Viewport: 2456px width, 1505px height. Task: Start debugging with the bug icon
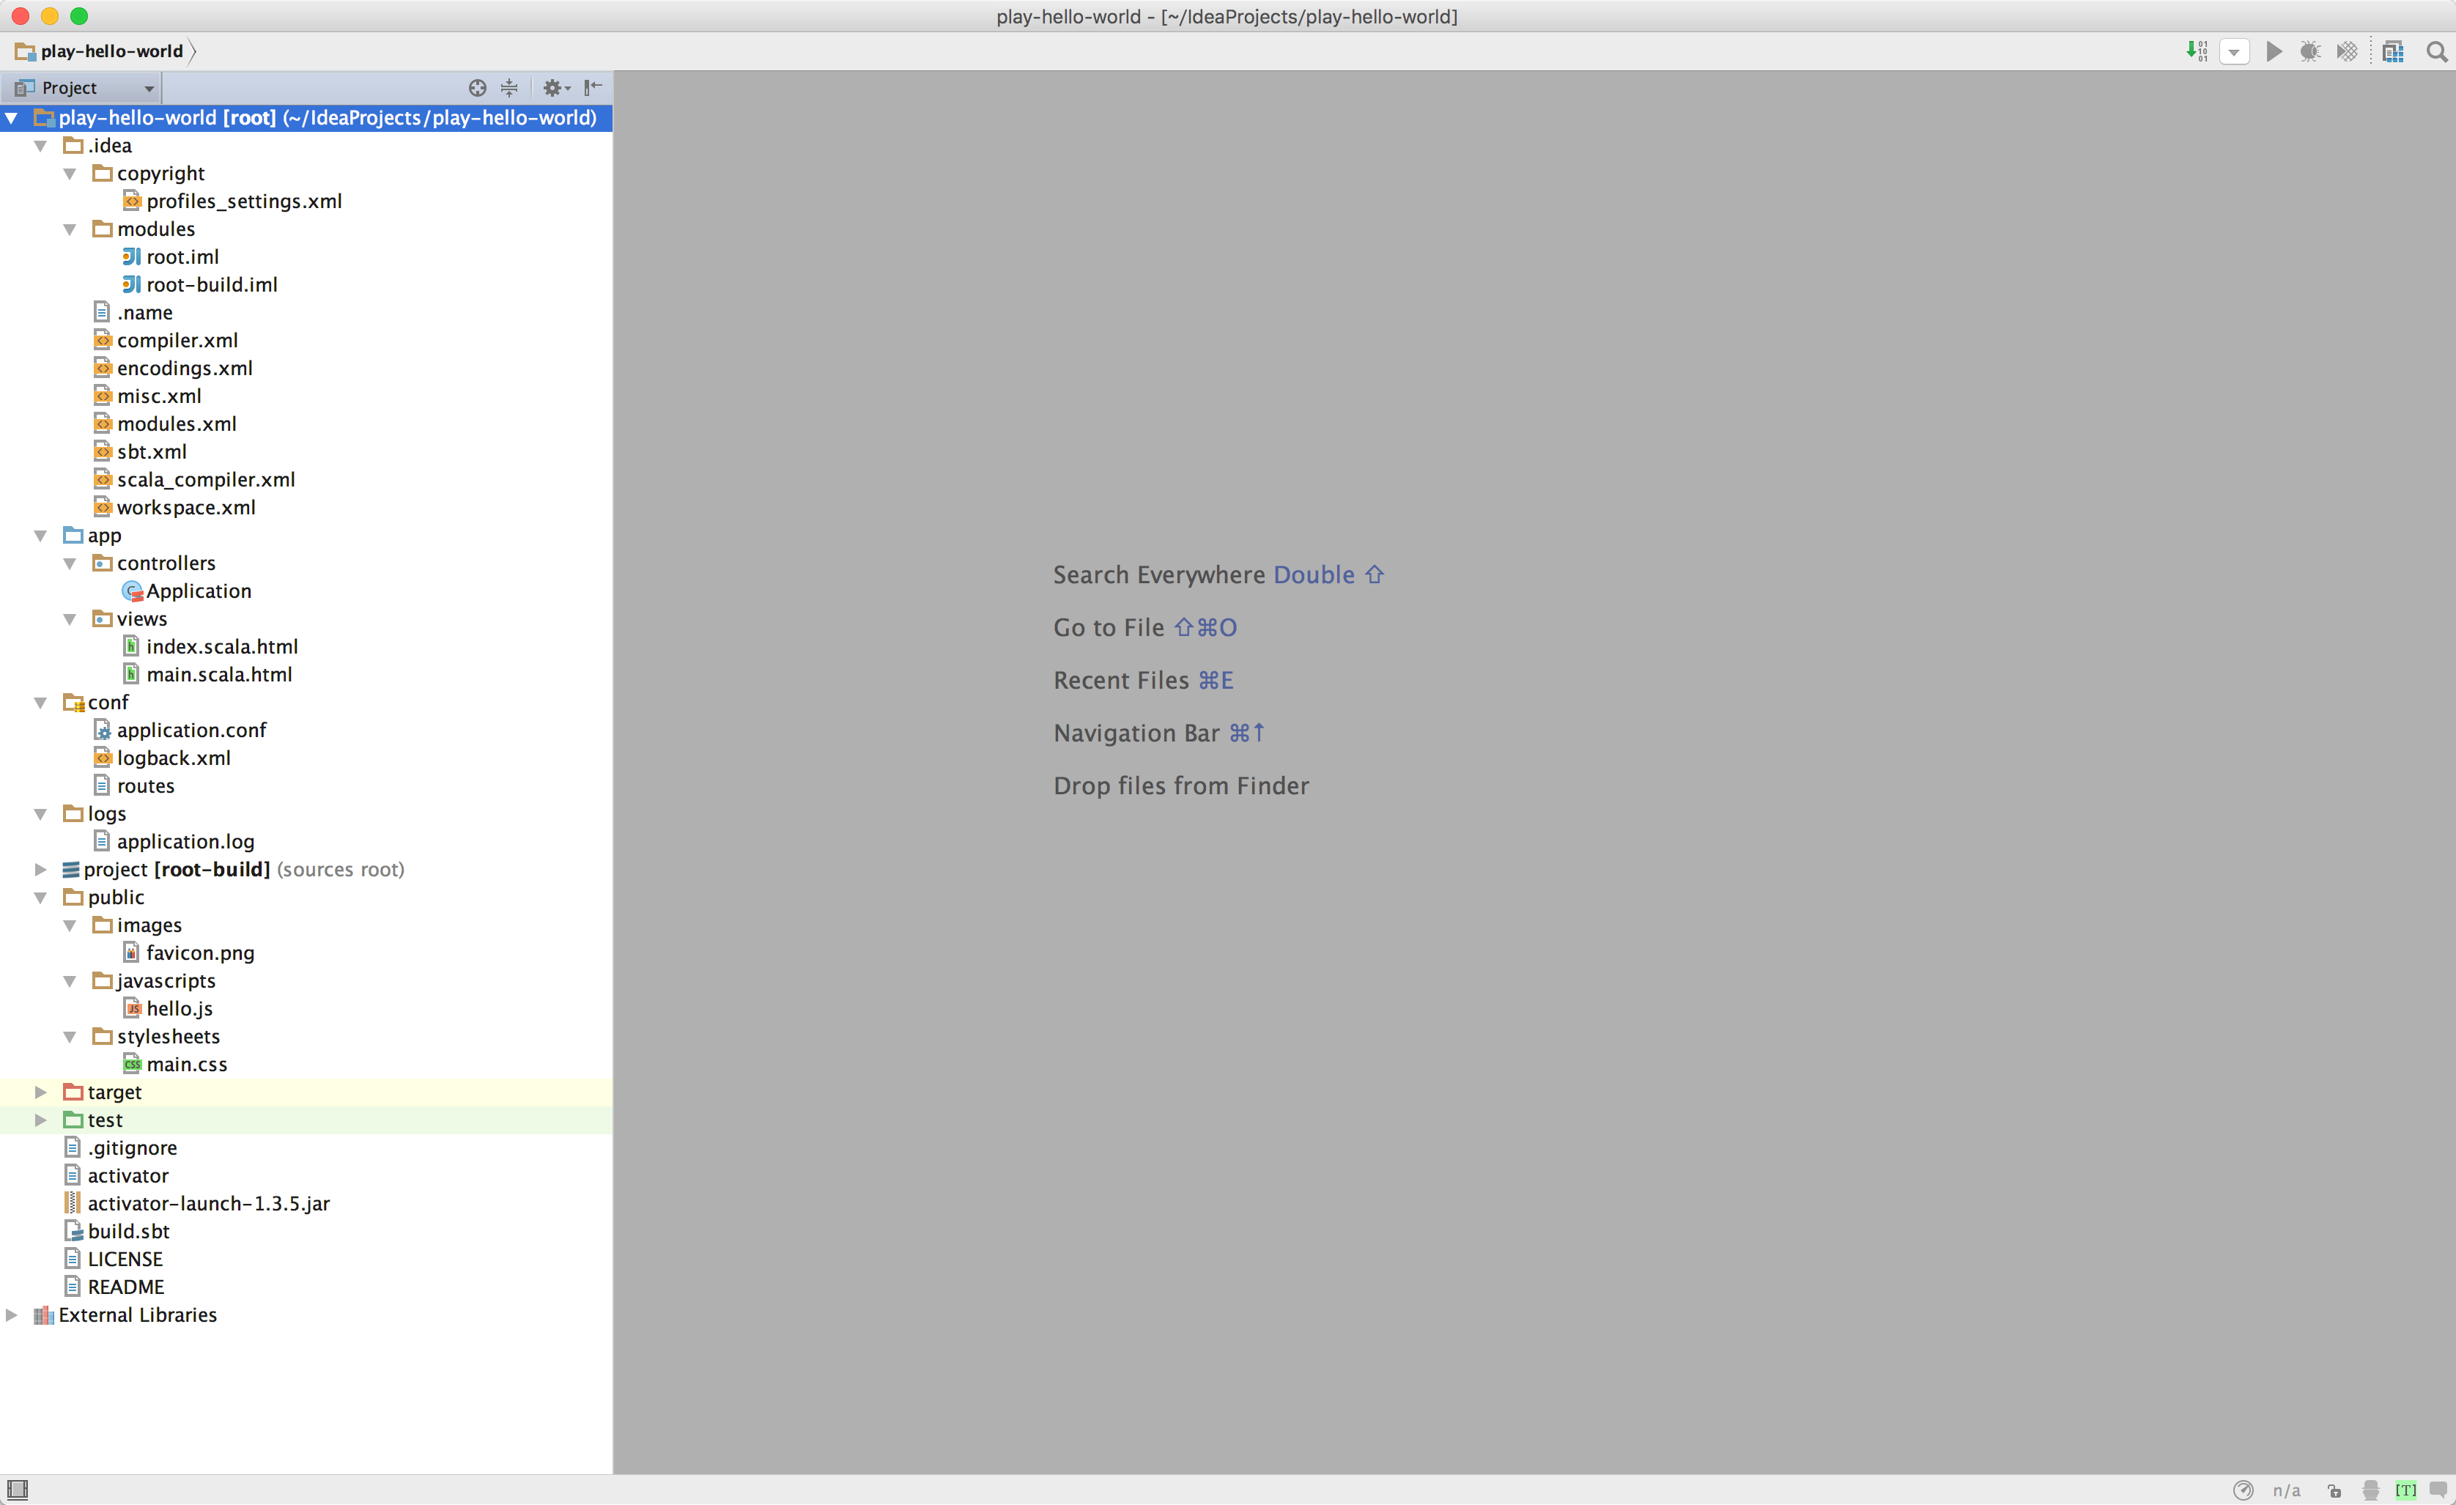[x=2310, y=51]
